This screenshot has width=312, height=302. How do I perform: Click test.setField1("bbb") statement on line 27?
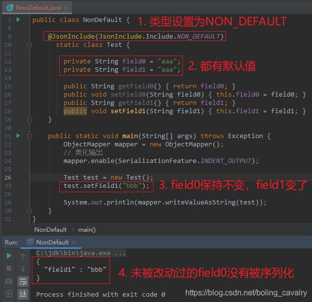(x=106, y=186)
